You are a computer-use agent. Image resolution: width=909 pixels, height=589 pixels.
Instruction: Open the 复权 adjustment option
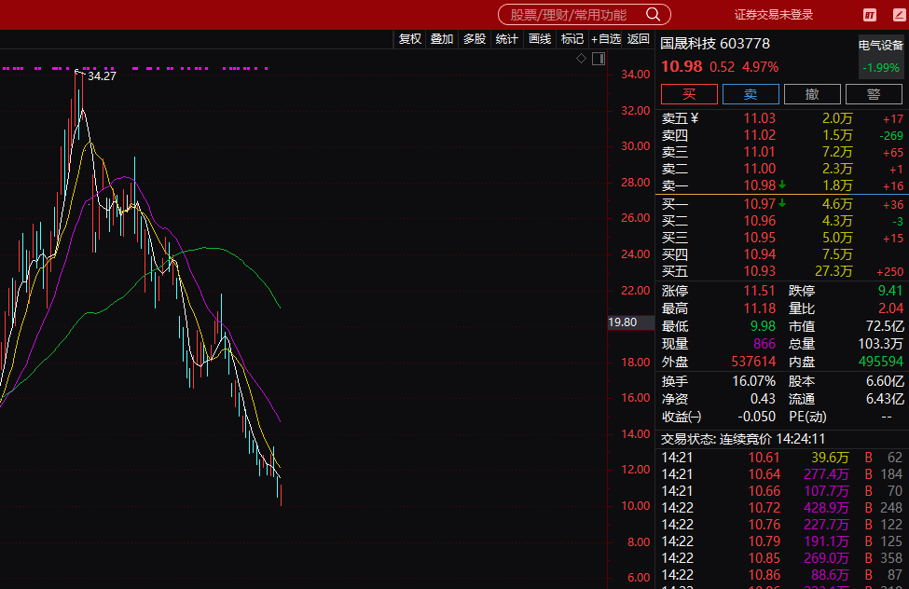click(x=410, y=39)
